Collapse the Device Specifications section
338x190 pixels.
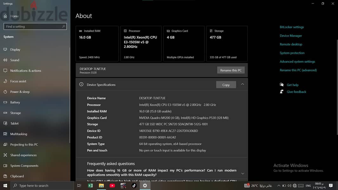[243, 84]
